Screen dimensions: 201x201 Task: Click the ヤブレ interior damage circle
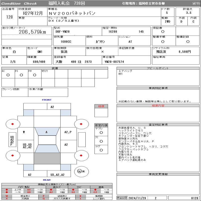pos(101,133)
